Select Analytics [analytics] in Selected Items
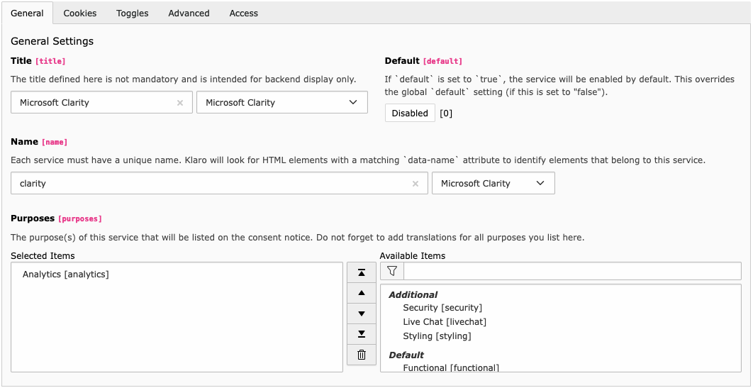This screenshot has height=388, width=753. tap(66, 275)
